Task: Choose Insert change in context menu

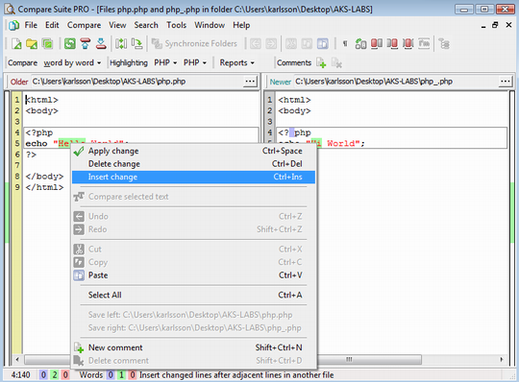Action: (193, 177)
